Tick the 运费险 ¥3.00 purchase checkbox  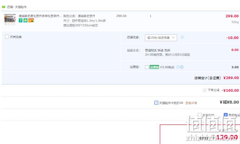[x=147, y=67]
